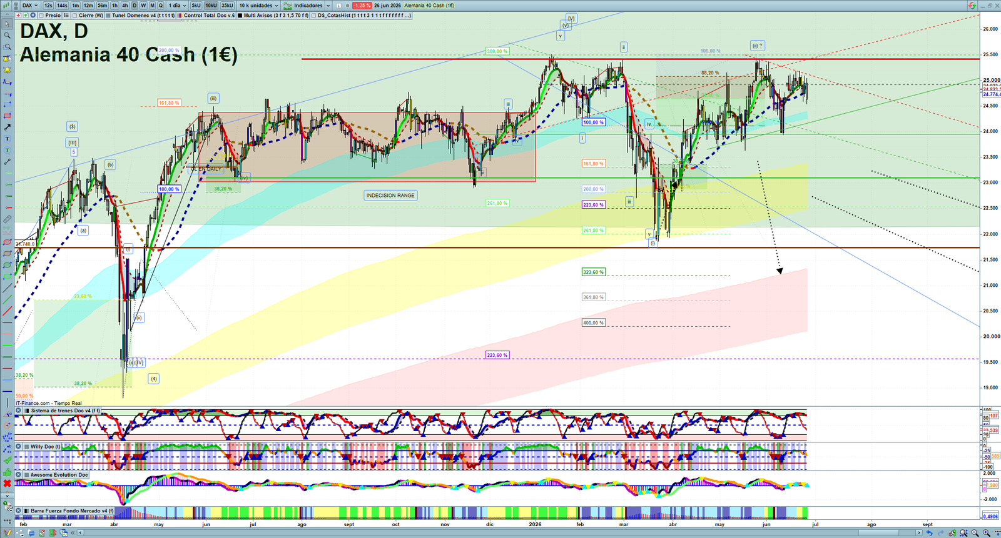Image resolution: width=1001 pixels, height=538 pixels.
Task: Toggle the Multi Avisos black color swatch
Action: point(240,15)
